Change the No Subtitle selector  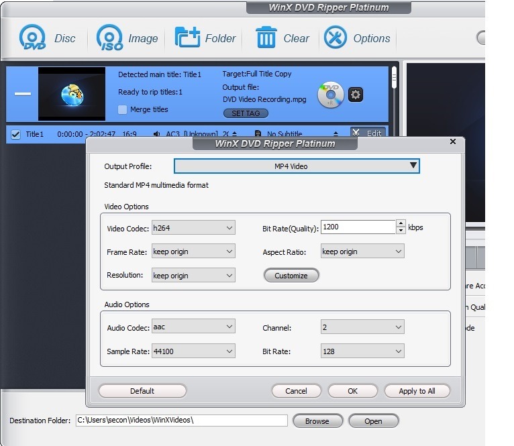coord(336,133)
